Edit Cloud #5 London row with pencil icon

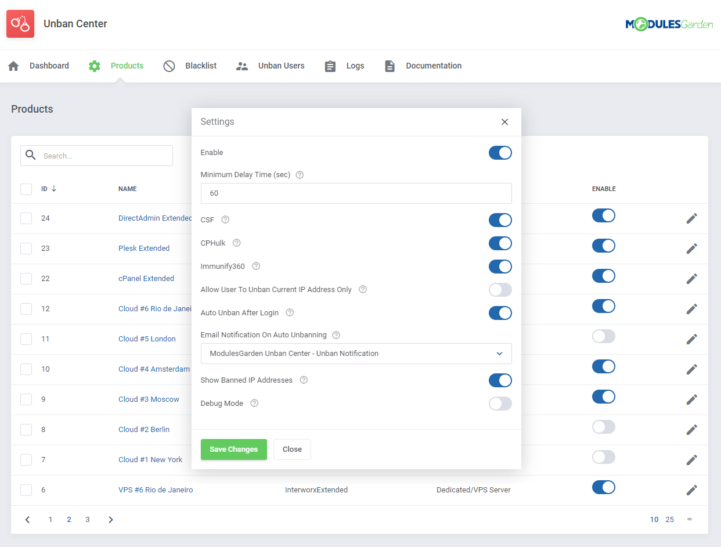coord(691,339)
